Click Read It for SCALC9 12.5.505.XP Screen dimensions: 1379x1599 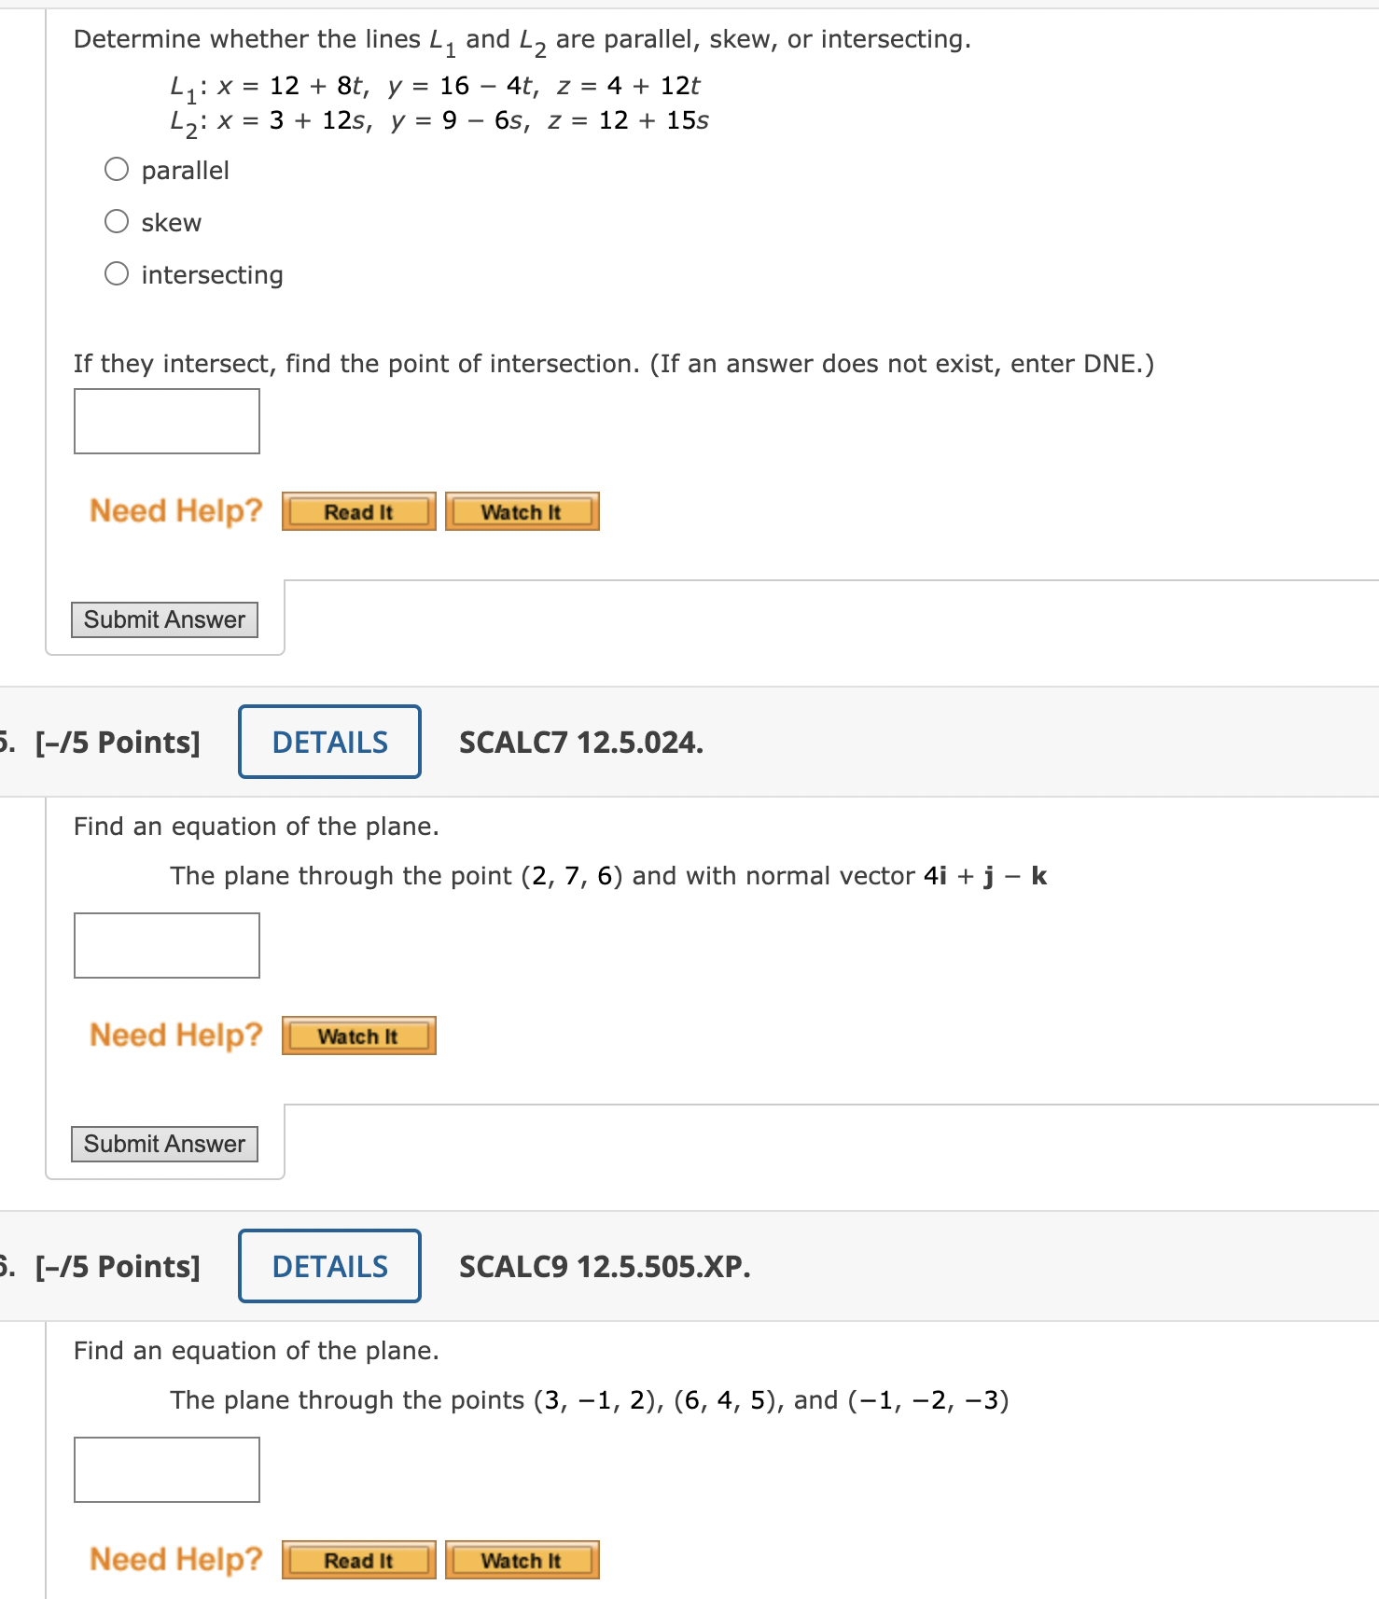coord(358,1560)
